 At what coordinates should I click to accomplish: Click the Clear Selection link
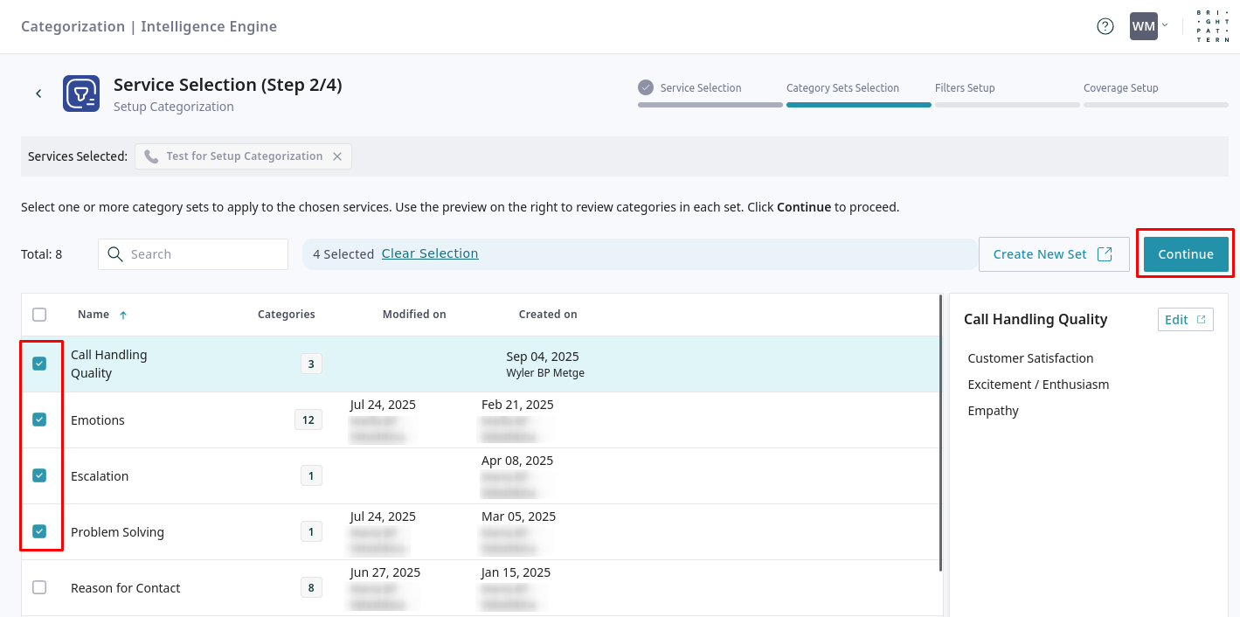pos(430,253)
